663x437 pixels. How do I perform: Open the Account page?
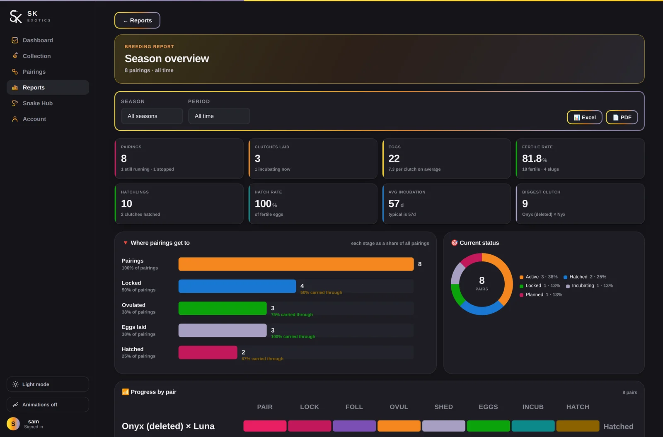[48, 119]
